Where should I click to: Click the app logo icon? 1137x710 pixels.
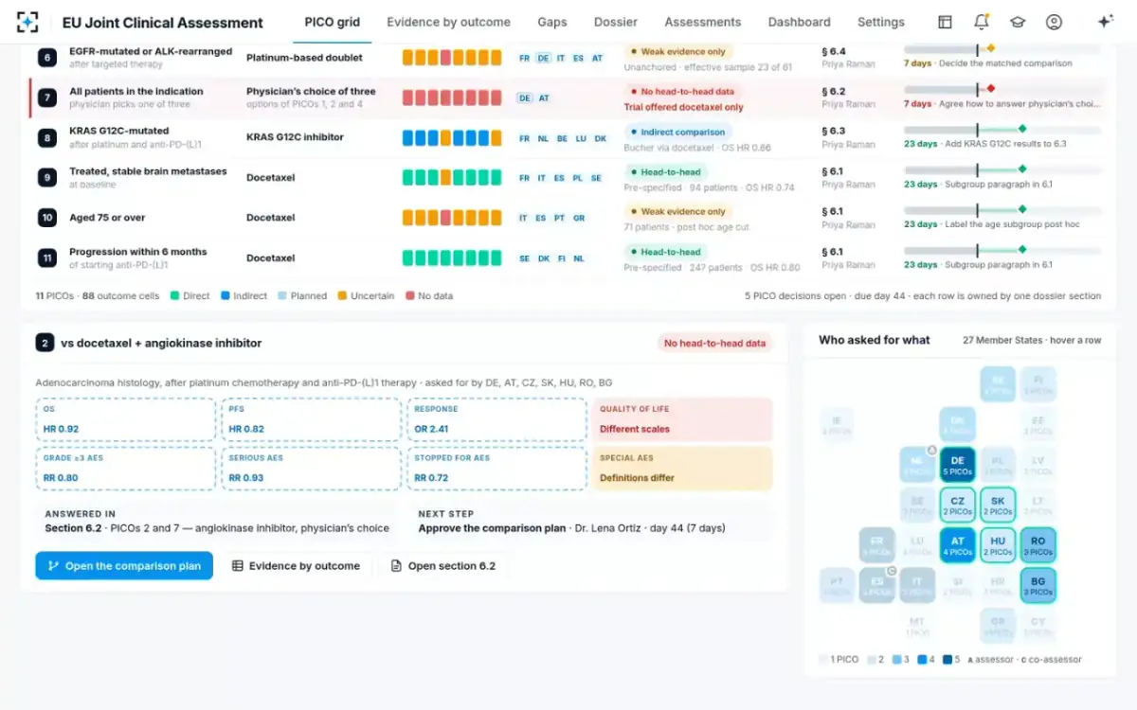pyautogui.click(x=28, y=22)
